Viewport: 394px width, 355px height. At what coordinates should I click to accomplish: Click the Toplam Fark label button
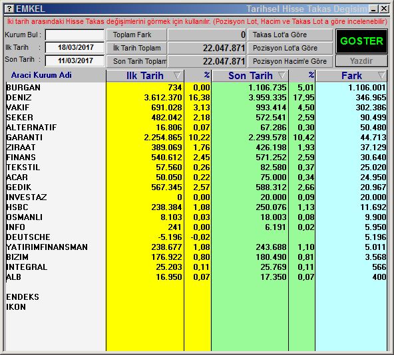click(136, 35)
